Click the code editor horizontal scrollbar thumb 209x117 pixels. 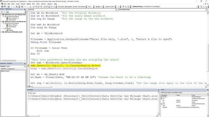coord(42,87)
